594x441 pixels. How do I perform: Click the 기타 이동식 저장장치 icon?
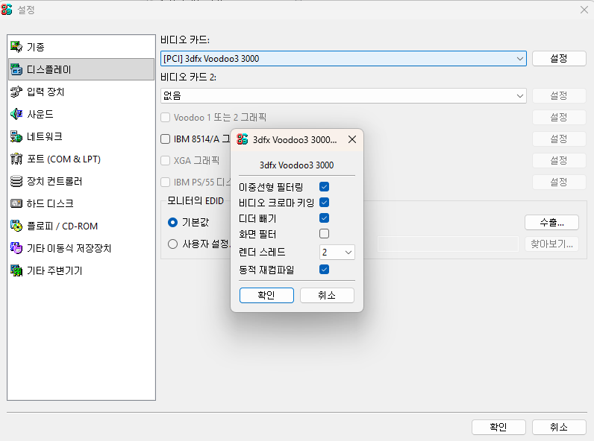(16, 248)
